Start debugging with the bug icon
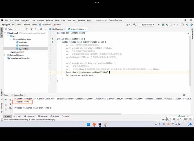194x141 pixels. coord(163,25)
